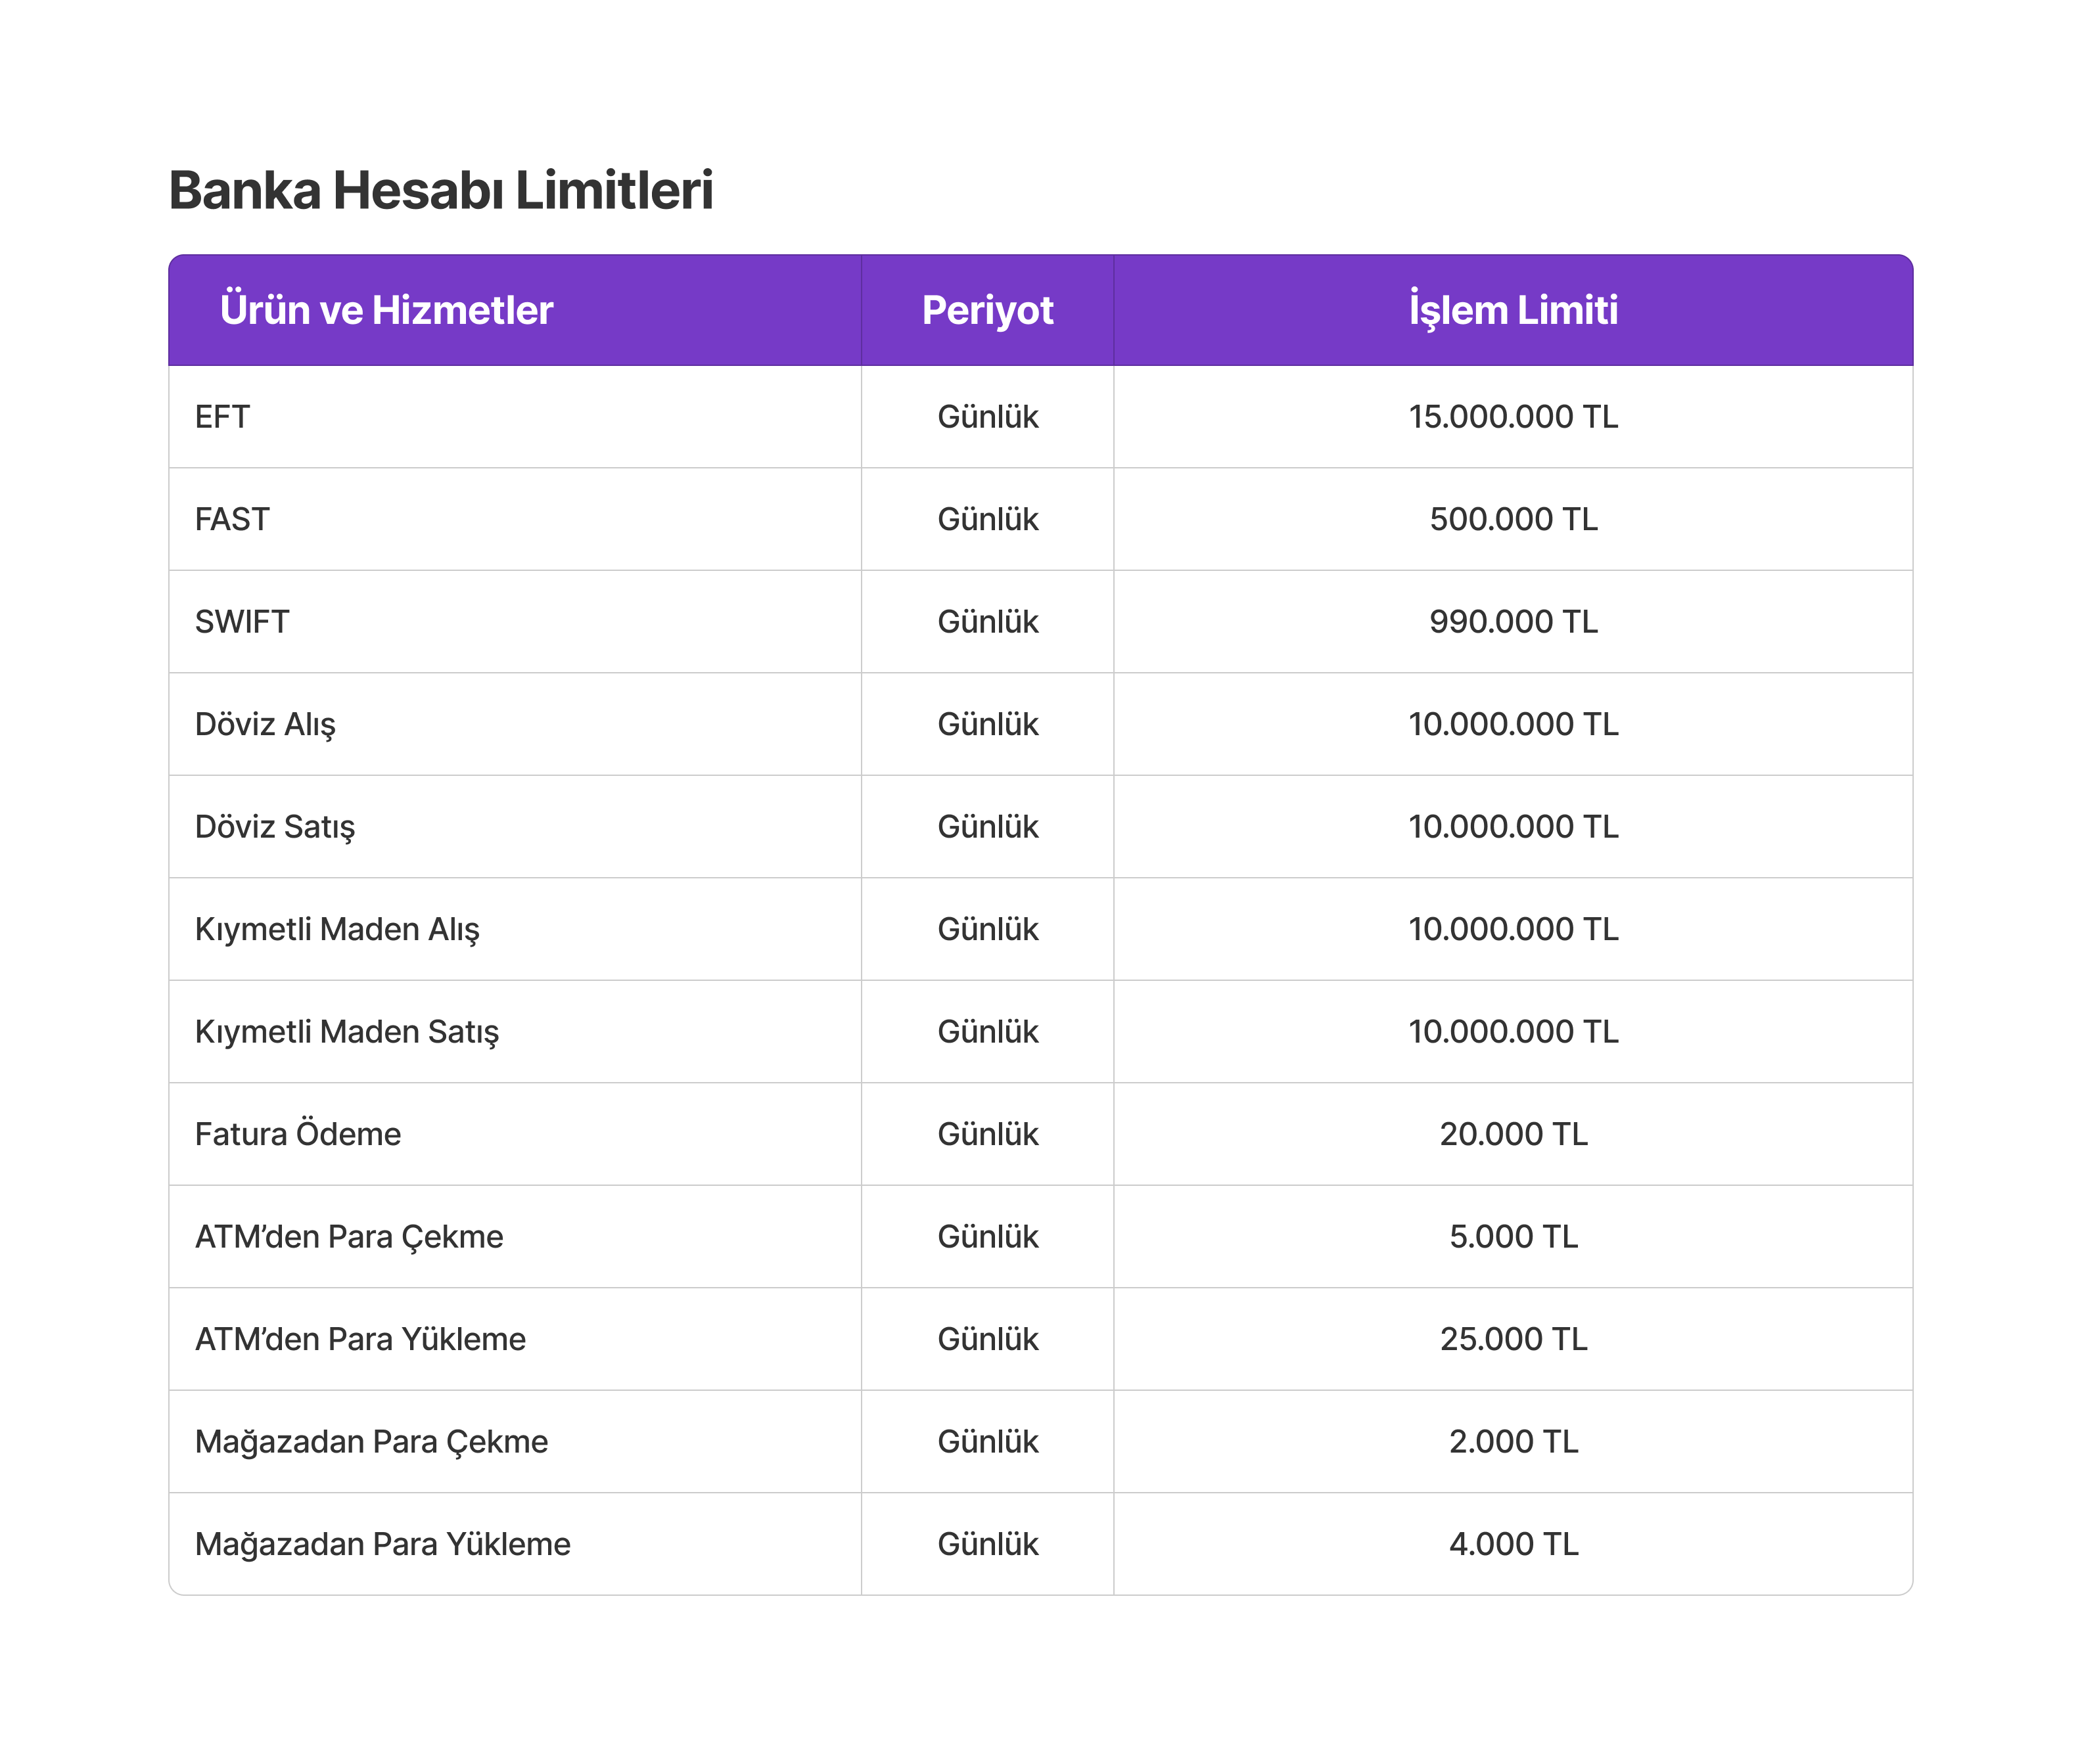Select the EFT row label
The width and height of the screenshot is (2082, 1764).
[222, 417]
